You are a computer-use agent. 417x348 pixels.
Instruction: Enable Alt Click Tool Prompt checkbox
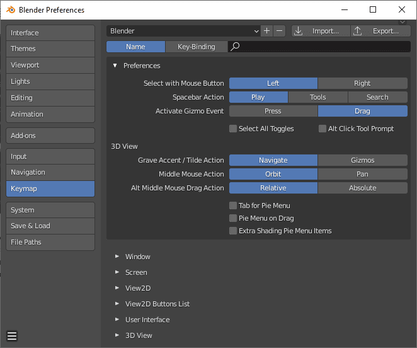(x=323, y=129)
